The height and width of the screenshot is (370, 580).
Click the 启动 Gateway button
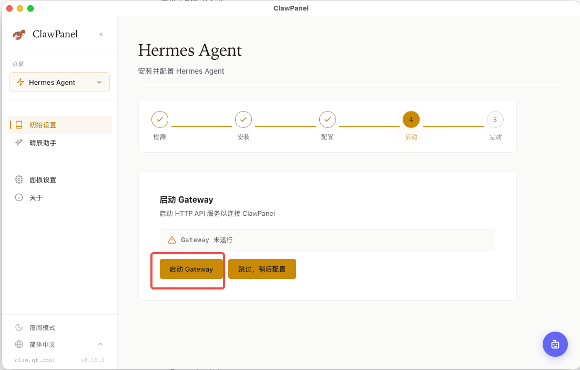point(191,269)
